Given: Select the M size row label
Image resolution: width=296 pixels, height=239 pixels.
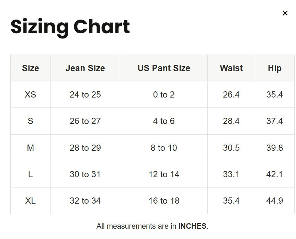Looking at the screenshot, I should [31, 148].
